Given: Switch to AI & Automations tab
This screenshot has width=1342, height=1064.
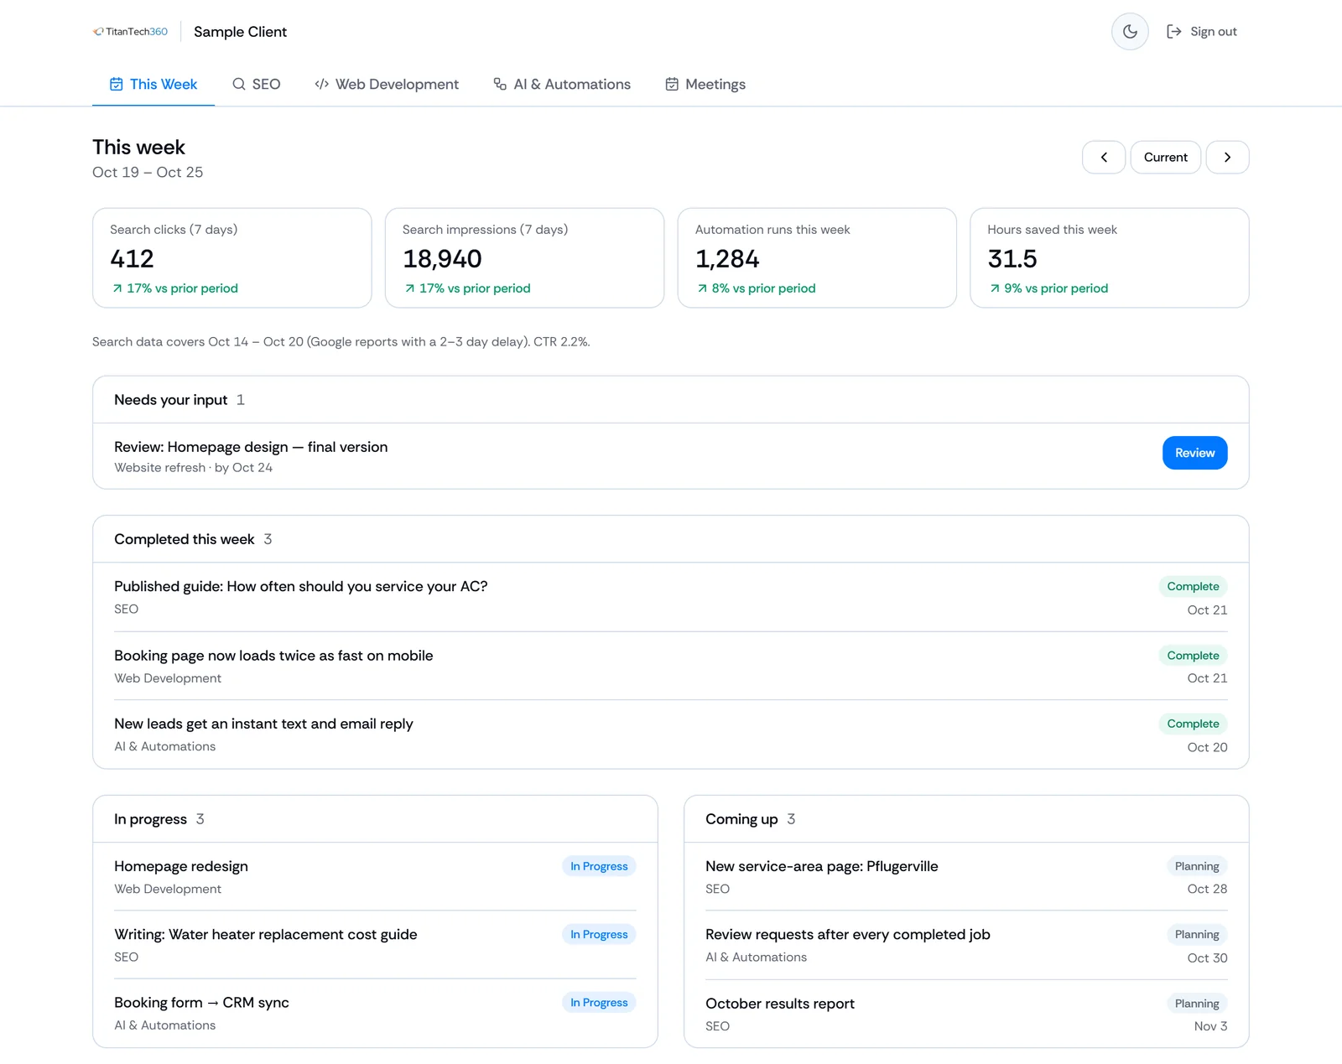Looking at the screenshot, I should pyautogui.click(x=562, y=85).
